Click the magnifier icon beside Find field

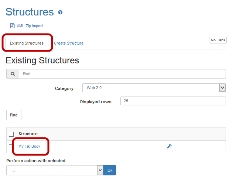point(13,74)
